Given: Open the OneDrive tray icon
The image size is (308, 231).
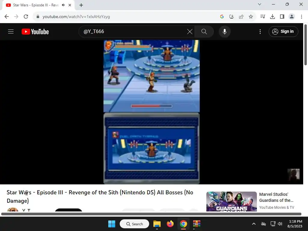Looking at the screenshot, I should (x=263, y=224).
